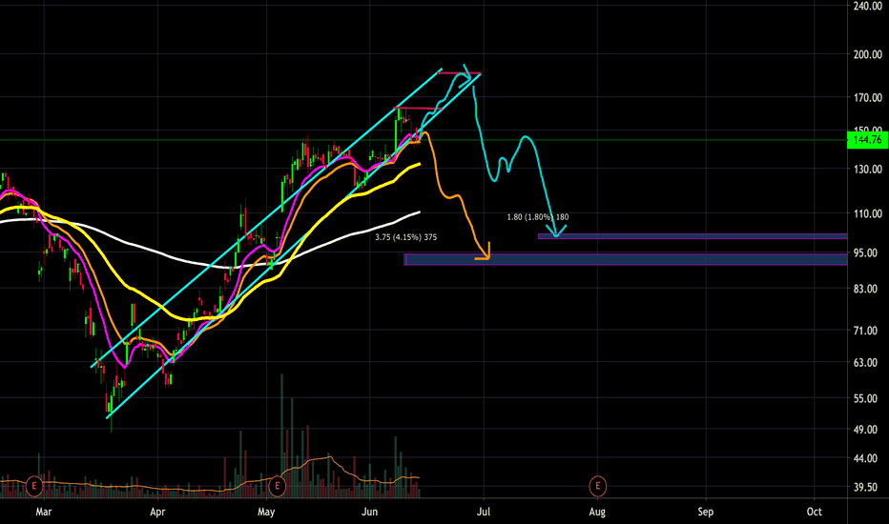This screenshot has width=889, height=524.
Task: Click the Jun label on time axis
Action: point(370,513)
